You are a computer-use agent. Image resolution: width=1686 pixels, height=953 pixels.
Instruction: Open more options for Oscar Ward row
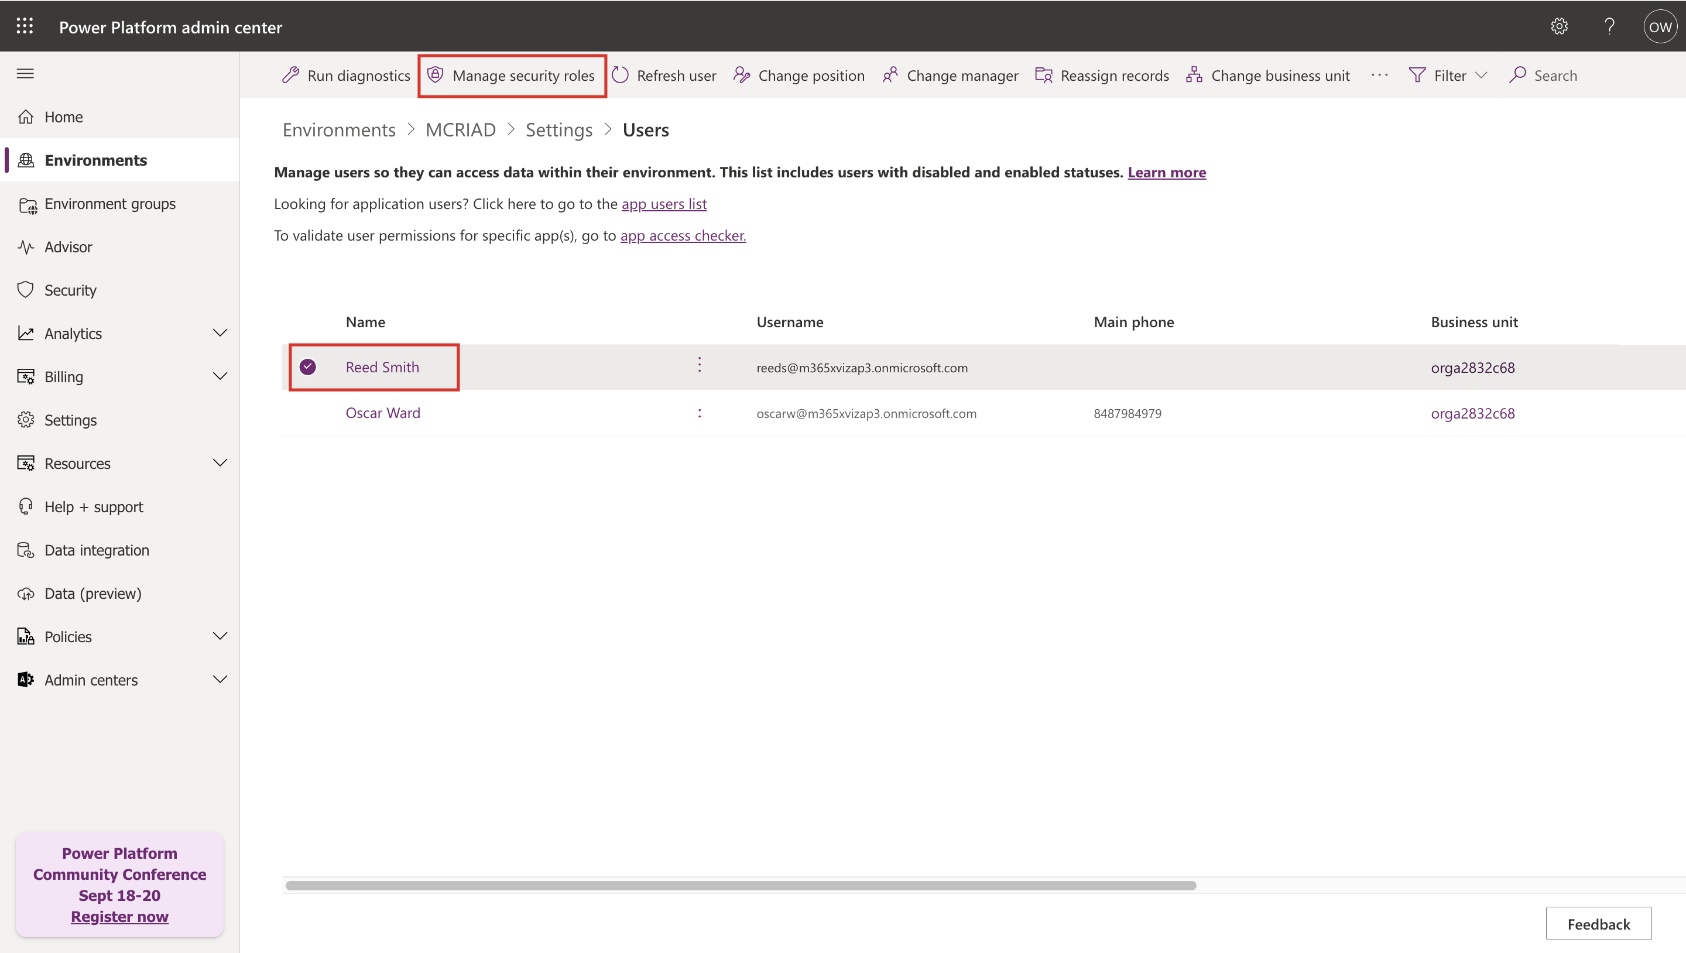(699, 413)
